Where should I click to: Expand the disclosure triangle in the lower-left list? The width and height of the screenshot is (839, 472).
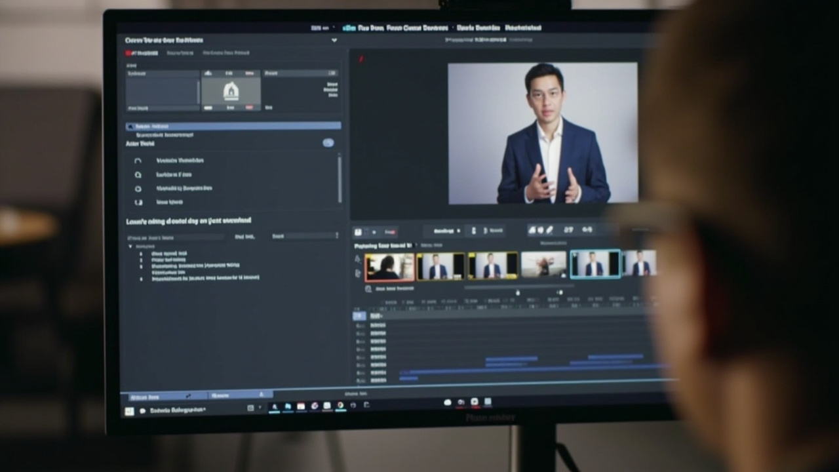click(130, 246)
